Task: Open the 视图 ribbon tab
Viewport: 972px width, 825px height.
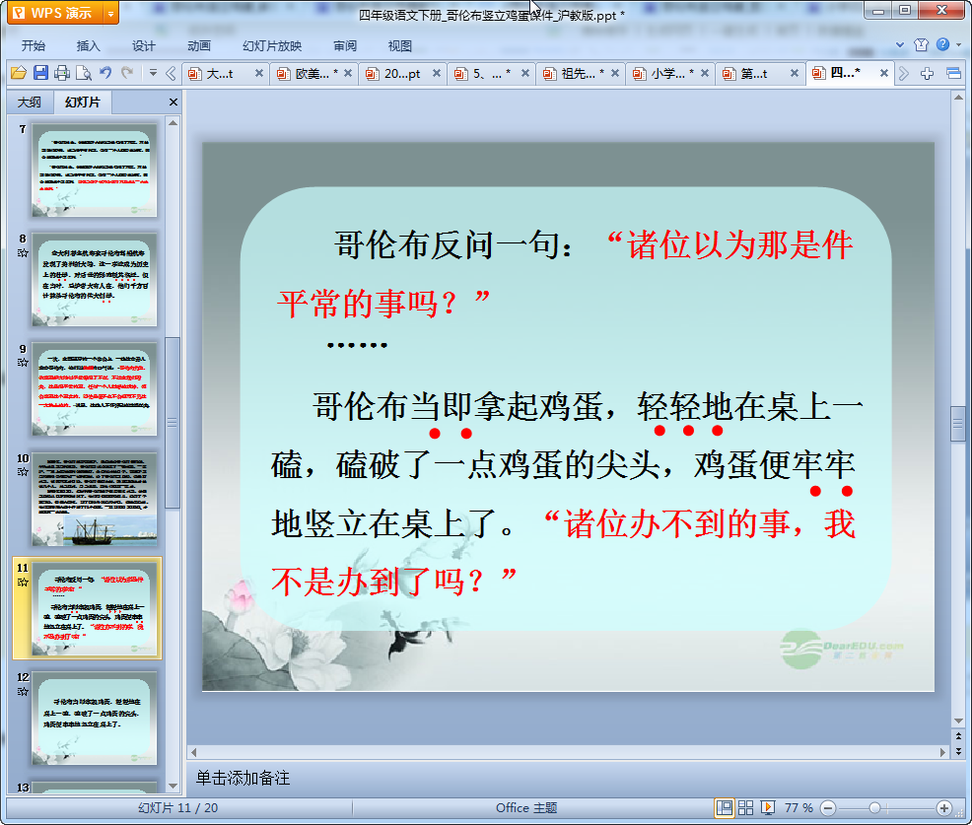Action: pos(400,46)
